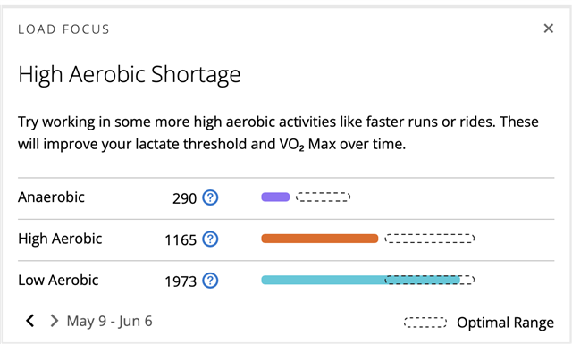Click the LOAD FOCUS panel title

63,29
